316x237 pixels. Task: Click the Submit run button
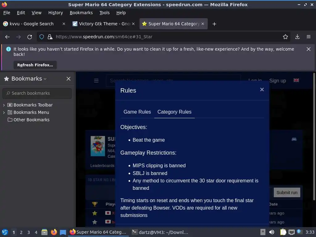[x=287, y=193]
